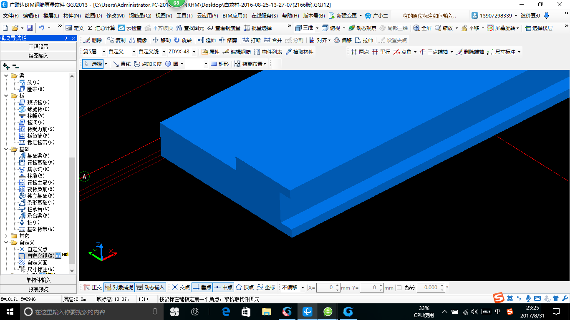The width and height of the screenshot is (570, 320).
Task: Open 构件列表 (component list)
Action: (268, 52)
